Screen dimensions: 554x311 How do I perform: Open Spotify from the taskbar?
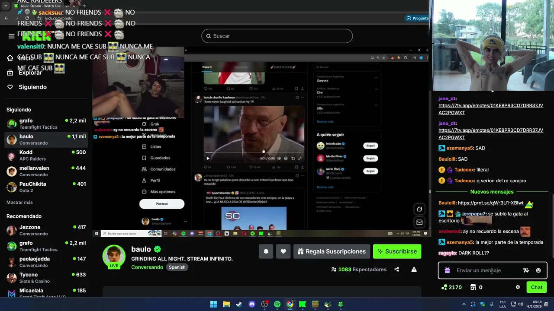[x=277, y=305]
